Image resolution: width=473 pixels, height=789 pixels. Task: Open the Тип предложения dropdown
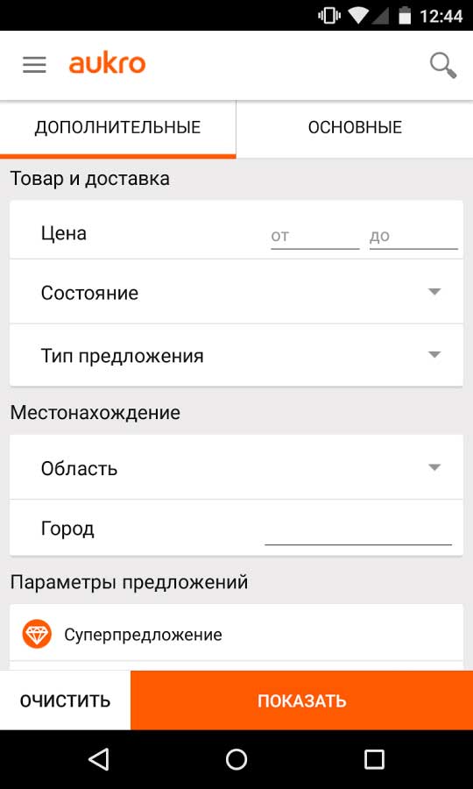pos(236,355)
